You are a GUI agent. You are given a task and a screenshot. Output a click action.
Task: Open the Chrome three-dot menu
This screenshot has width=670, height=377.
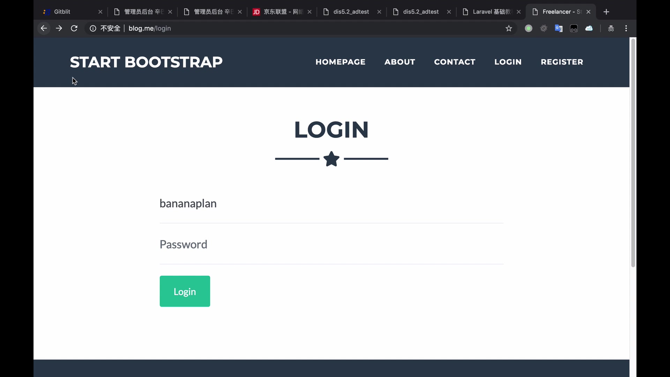point(626,29)
